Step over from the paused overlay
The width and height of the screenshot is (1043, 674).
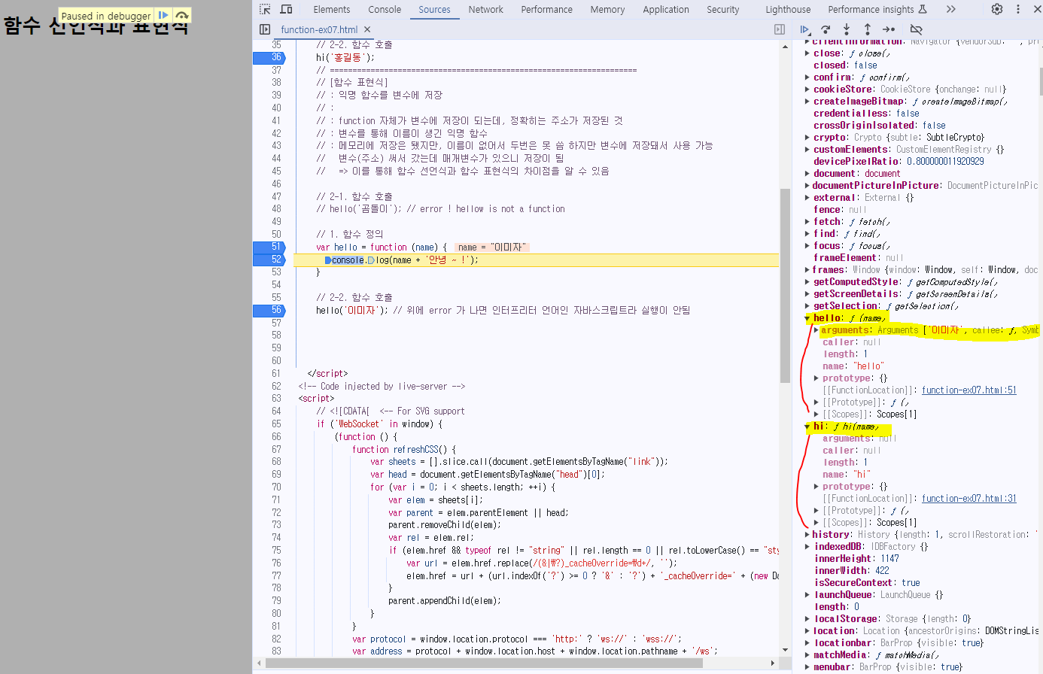[181, 15]
